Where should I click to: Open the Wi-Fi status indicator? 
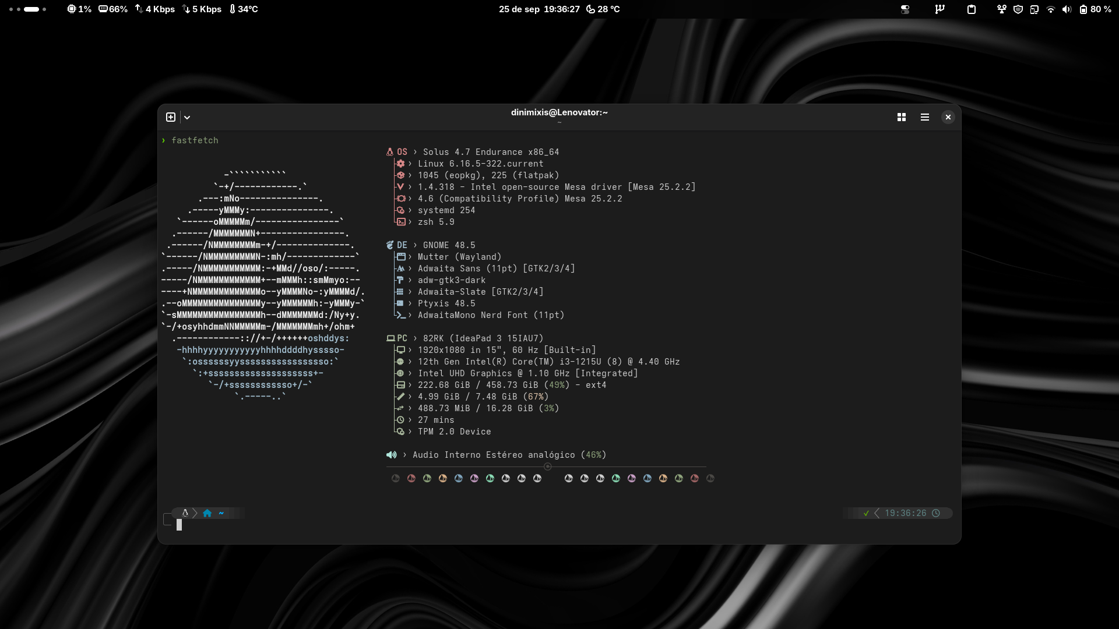(x=1051, y=9)
